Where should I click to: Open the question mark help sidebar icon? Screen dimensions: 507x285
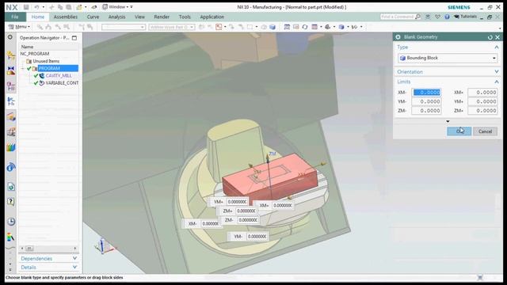[10, 202]
